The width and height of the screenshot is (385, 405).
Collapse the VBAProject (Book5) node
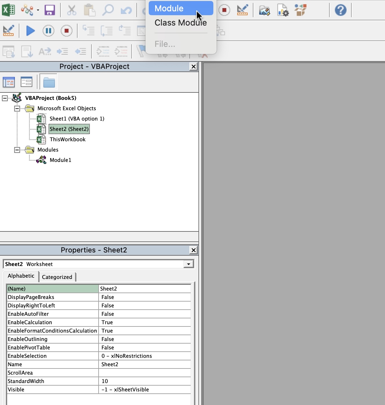tap(5, 98)
